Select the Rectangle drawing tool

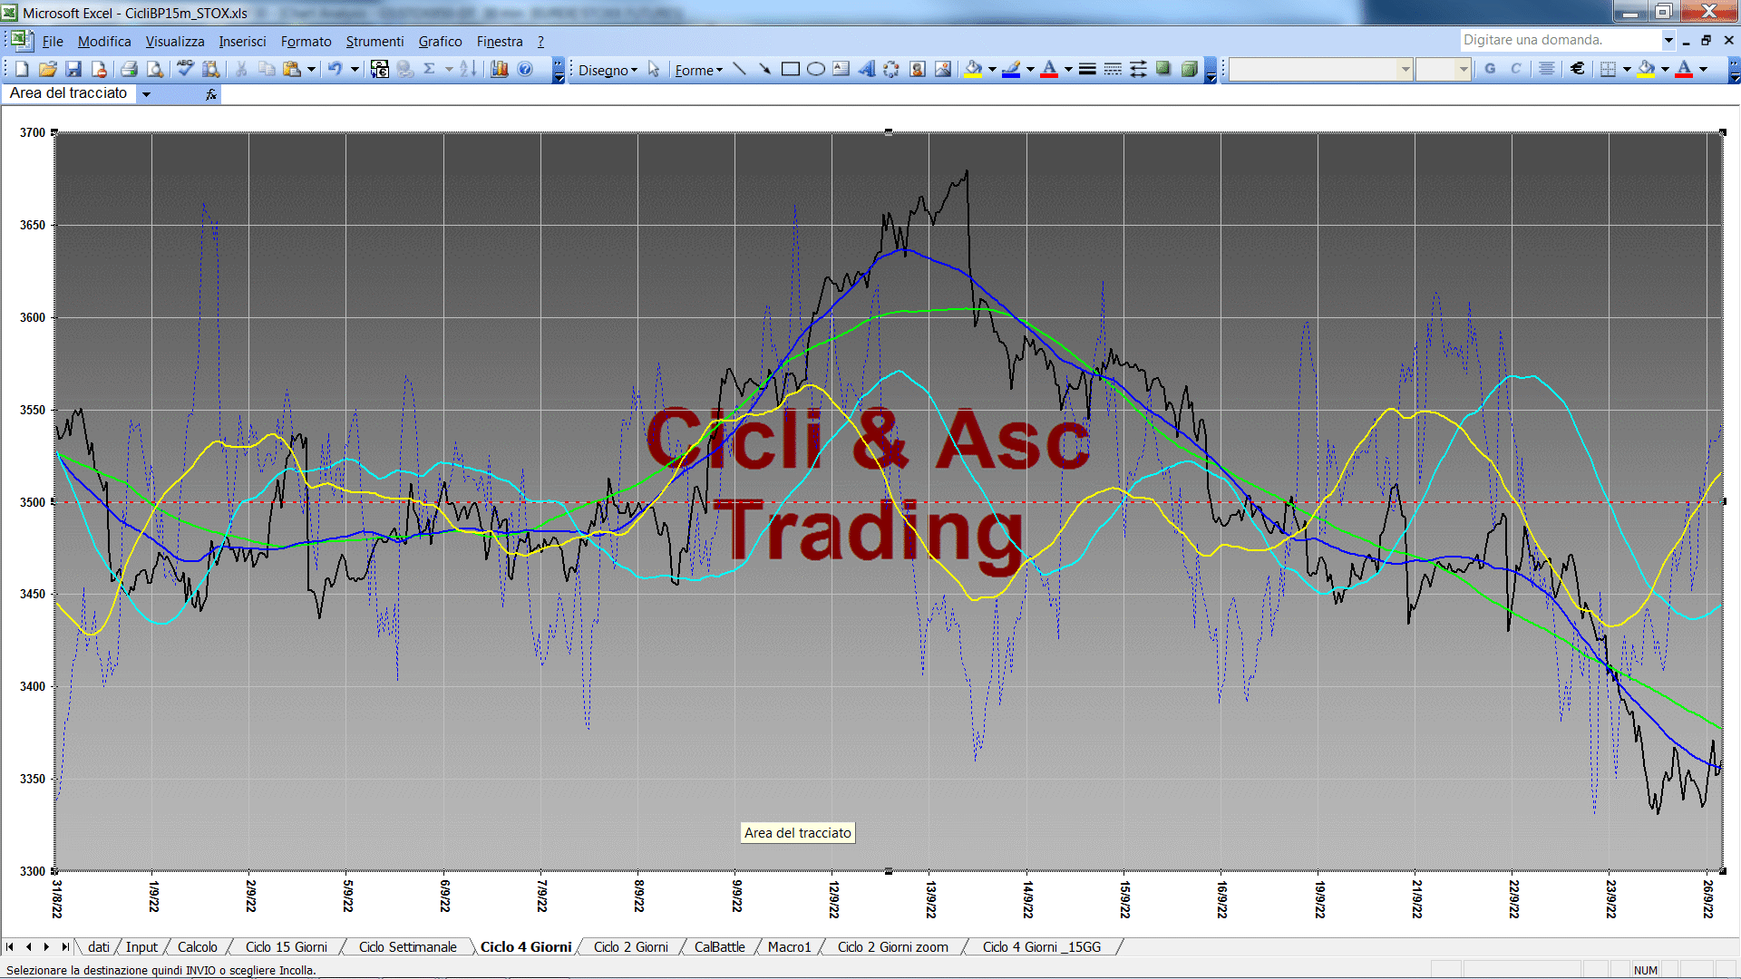791,70
